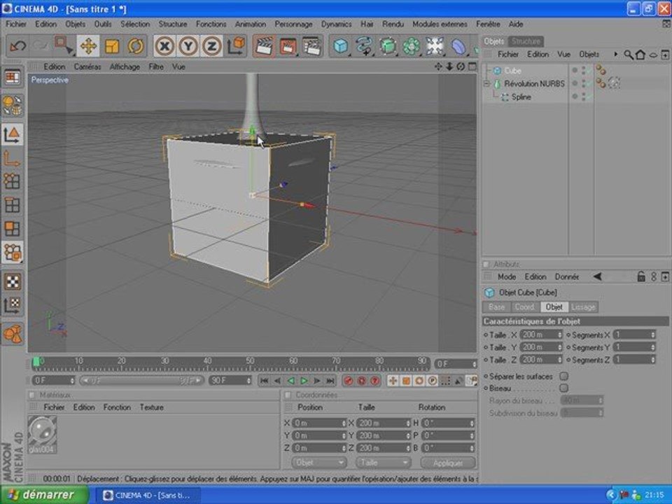This screenshot has height=504, width=672.
Task: Click the go to start button
Action: (x=265, y=381)
